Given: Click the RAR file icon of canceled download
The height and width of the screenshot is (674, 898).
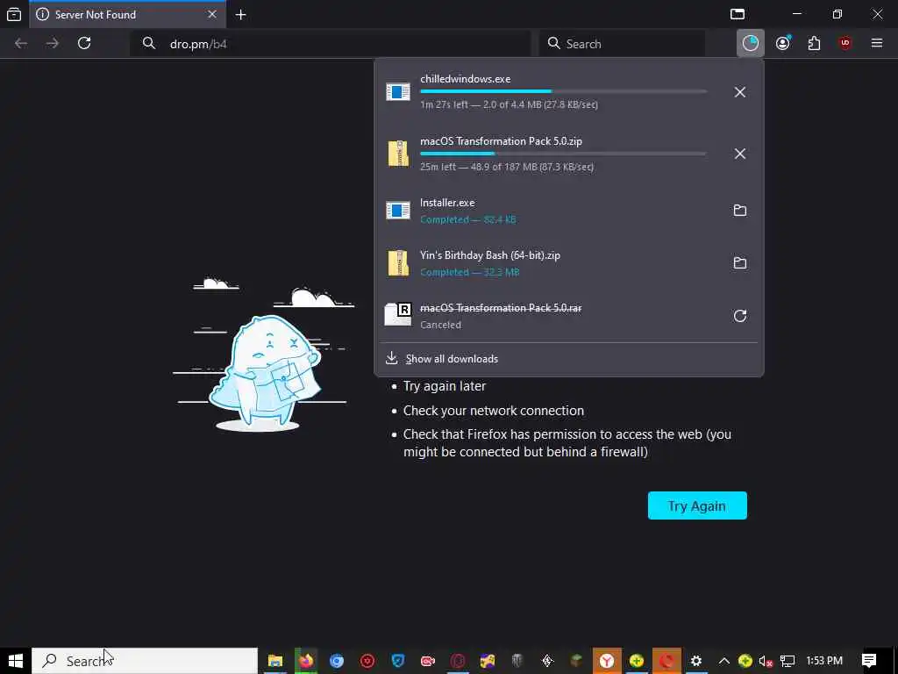Looking at the screenshot, I should coord(398,314).
